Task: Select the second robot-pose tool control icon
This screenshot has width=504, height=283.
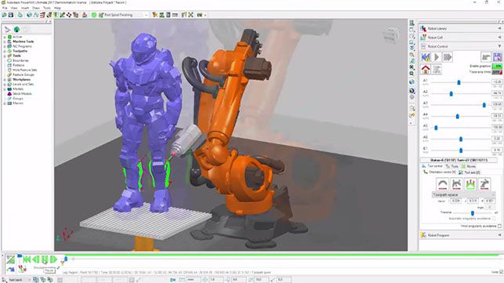Action: click(456, 184)
